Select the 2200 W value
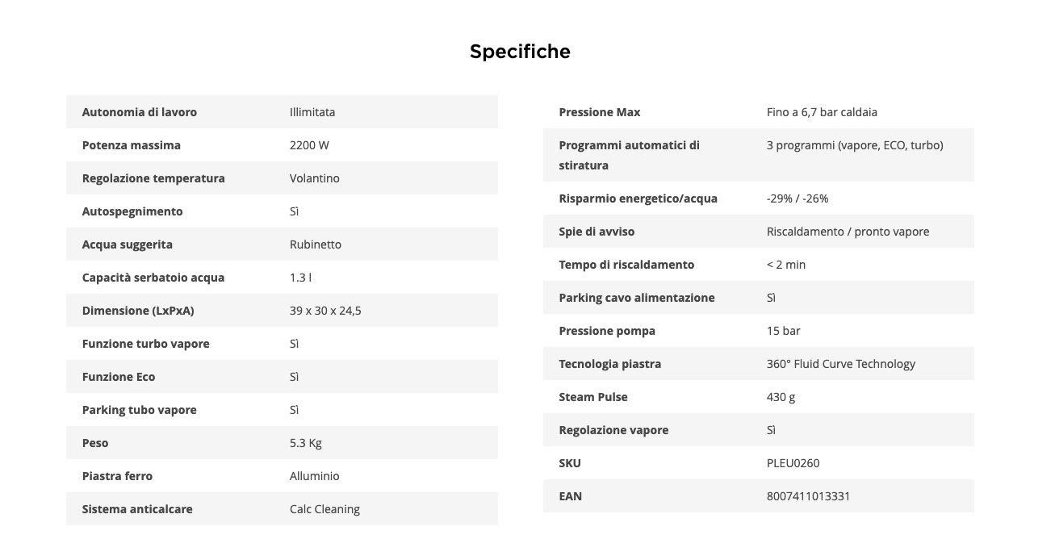Screen dimensions: 1055x560 309,145
